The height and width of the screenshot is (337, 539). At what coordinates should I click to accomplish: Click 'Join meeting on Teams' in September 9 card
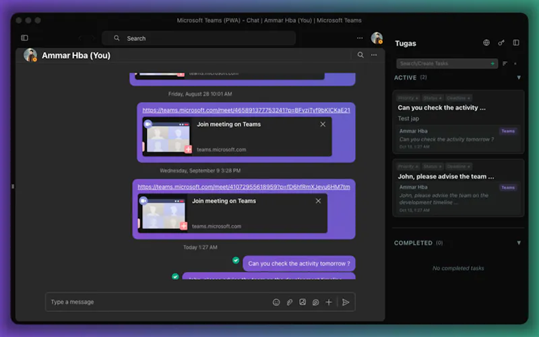(224, 201)
